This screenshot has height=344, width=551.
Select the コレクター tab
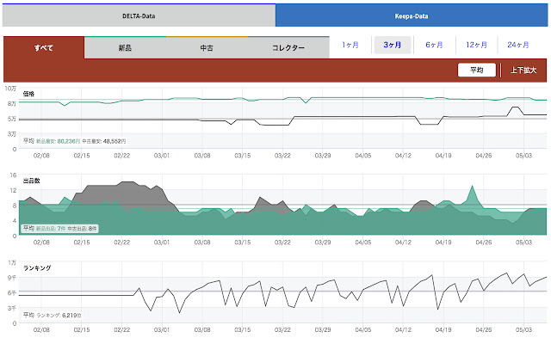pyautogui.click(x=288, y=48)
